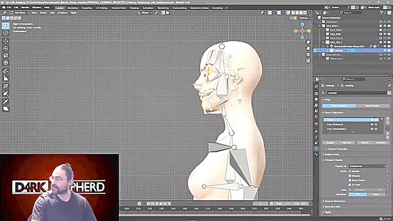This screenshot has width=393, height=221.
Task: Select the Cursor tool
Action: 6,33
